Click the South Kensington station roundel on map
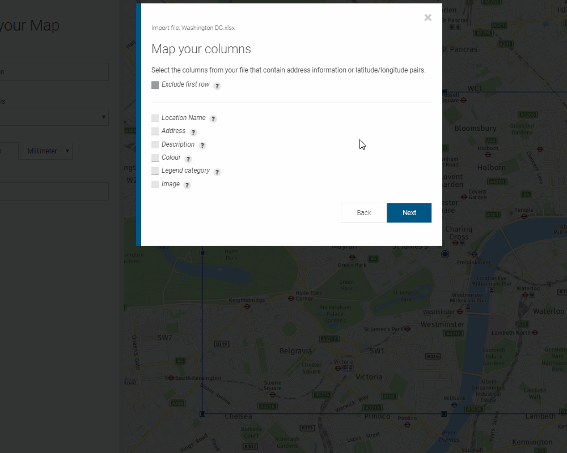 coord(171,378)
